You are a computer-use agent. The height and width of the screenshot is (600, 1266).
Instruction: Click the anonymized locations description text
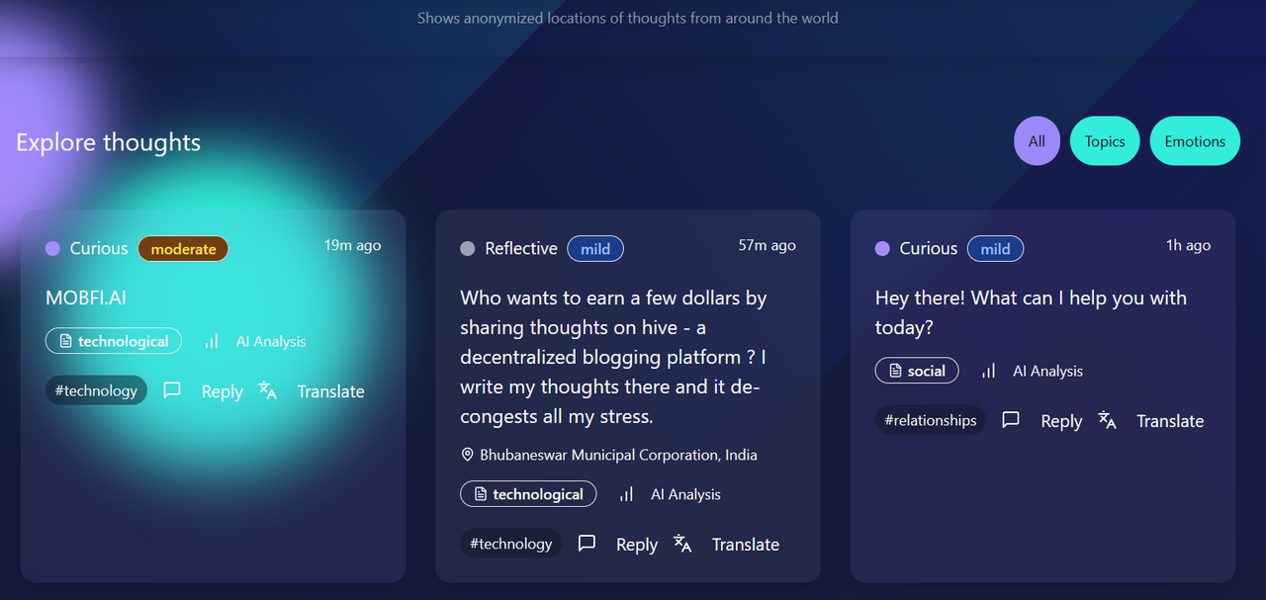[628, 18]
